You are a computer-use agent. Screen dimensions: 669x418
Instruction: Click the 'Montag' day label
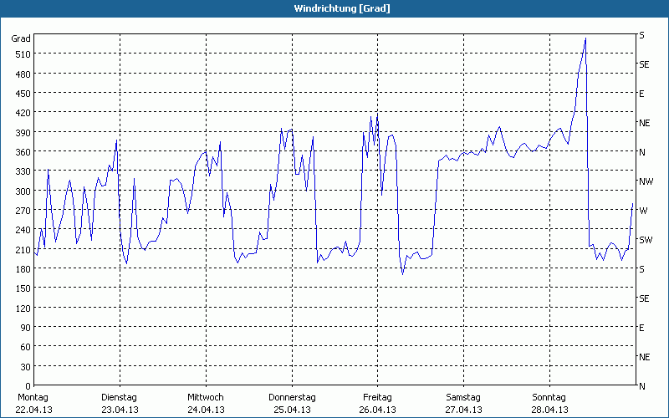click(x=33, y=398)
